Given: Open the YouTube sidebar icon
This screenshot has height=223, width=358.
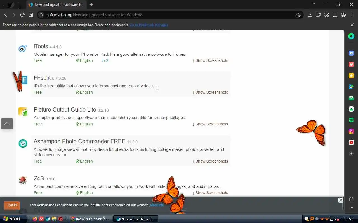Looking at the screenshot, I should click(x=351, y=142).
